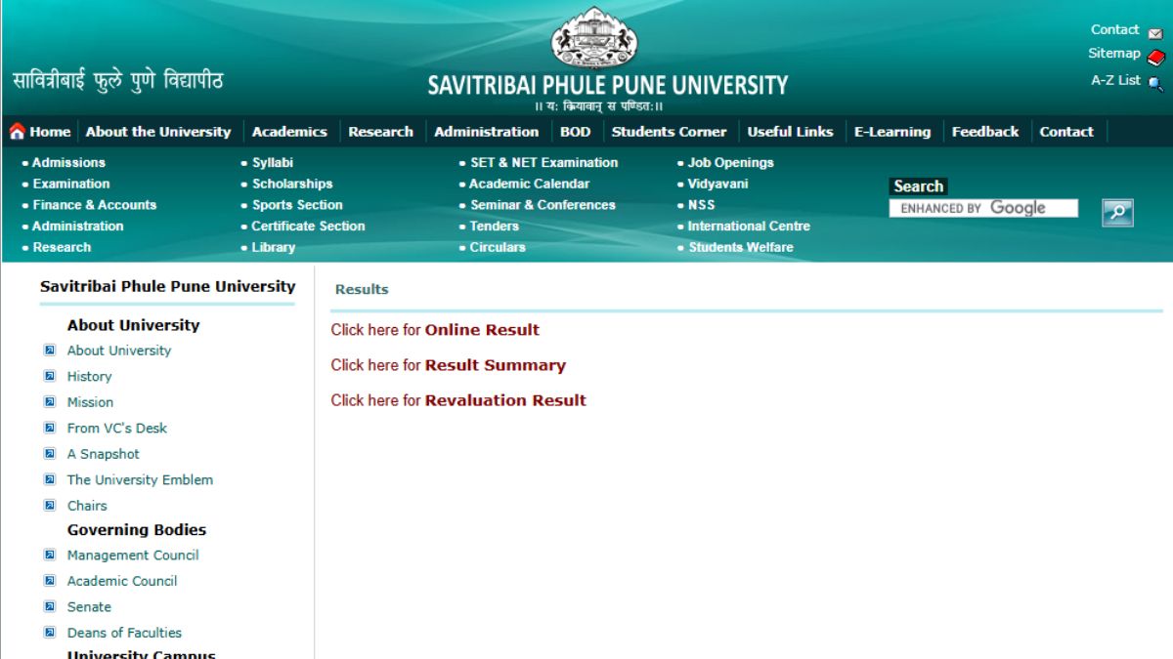Open the Certificate Section link

308,226
